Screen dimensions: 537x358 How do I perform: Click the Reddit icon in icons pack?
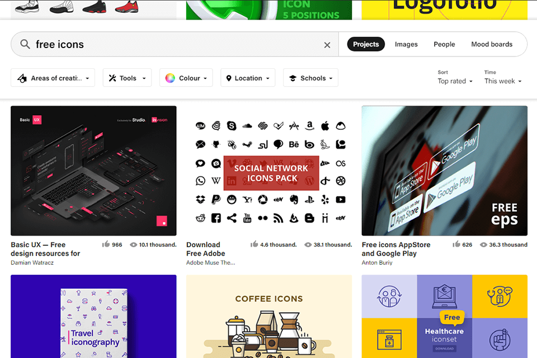tap(200, 218)
